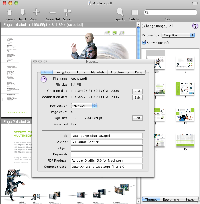Viewport: 200px width, 204px height.
Task: Click the PDF Producer field
Action: coord(106,160)
